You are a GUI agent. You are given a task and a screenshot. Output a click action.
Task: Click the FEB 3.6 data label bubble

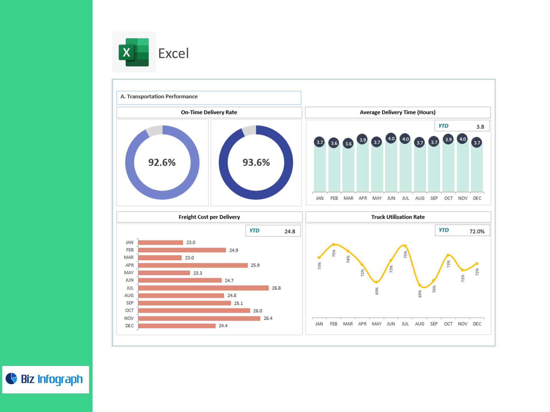[334, 143]
